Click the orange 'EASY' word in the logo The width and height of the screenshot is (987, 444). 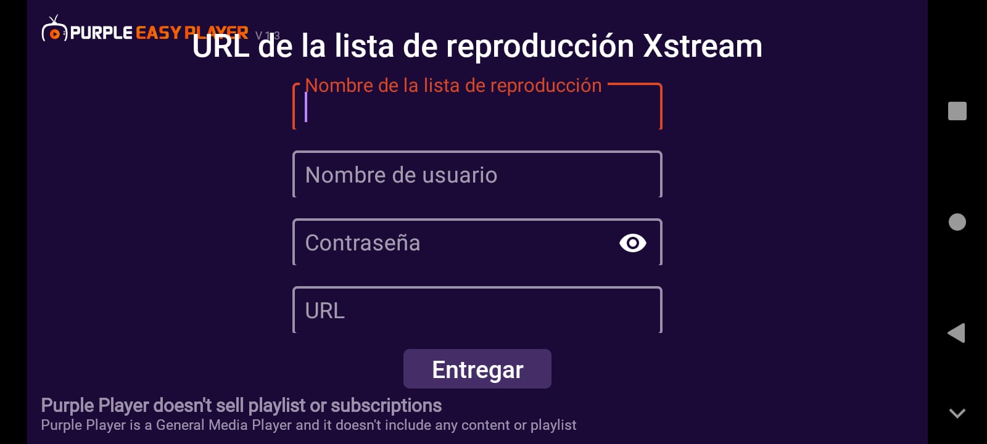159,33
